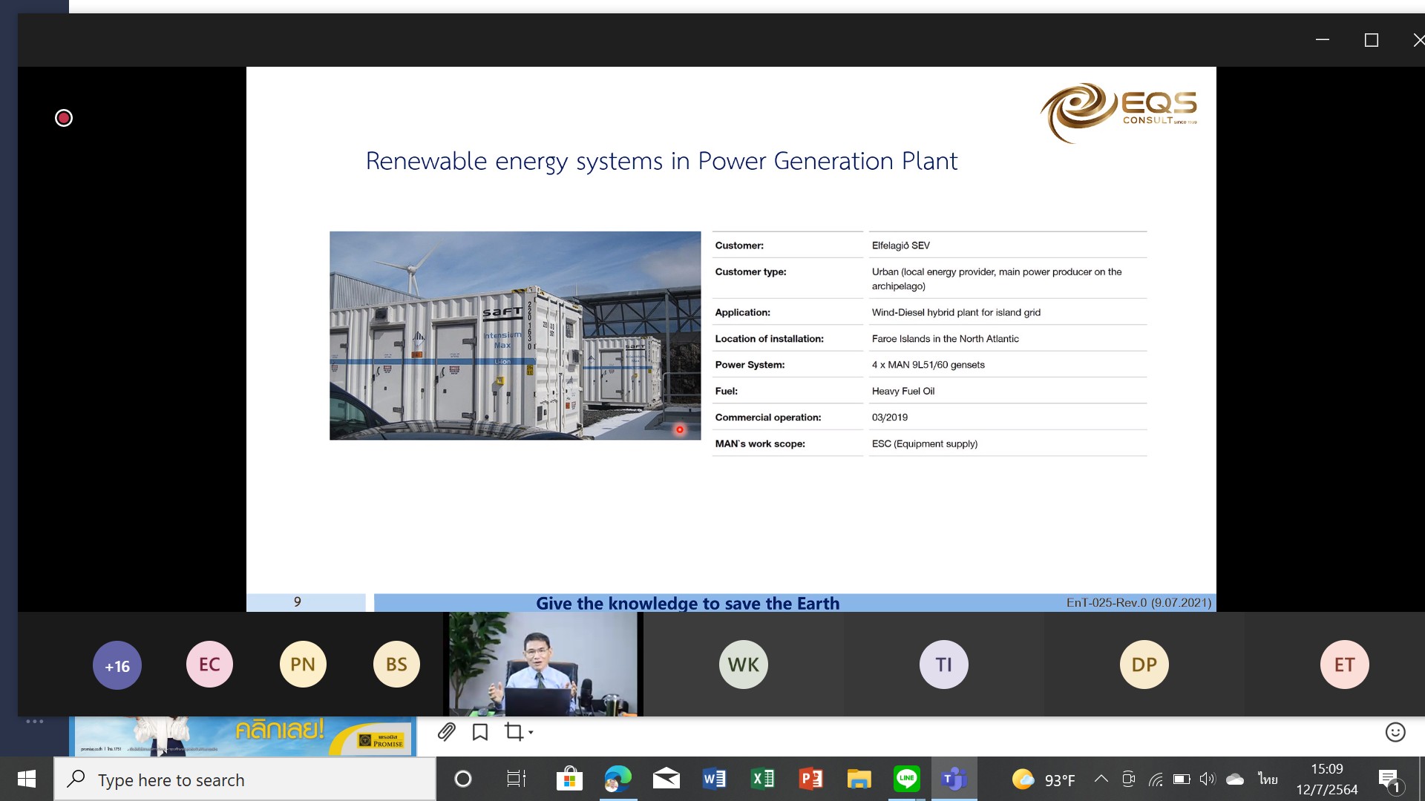Launch Microsoft Store from taskbar

pos(569,779)
